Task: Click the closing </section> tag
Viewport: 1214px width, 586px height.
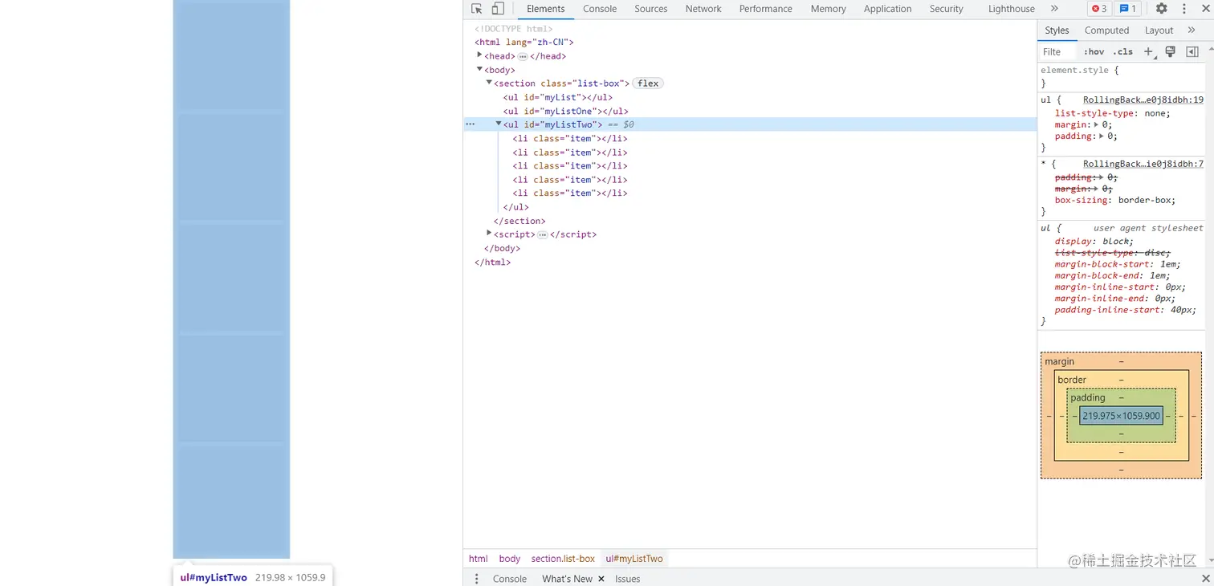Action: (x=519, y=221)
